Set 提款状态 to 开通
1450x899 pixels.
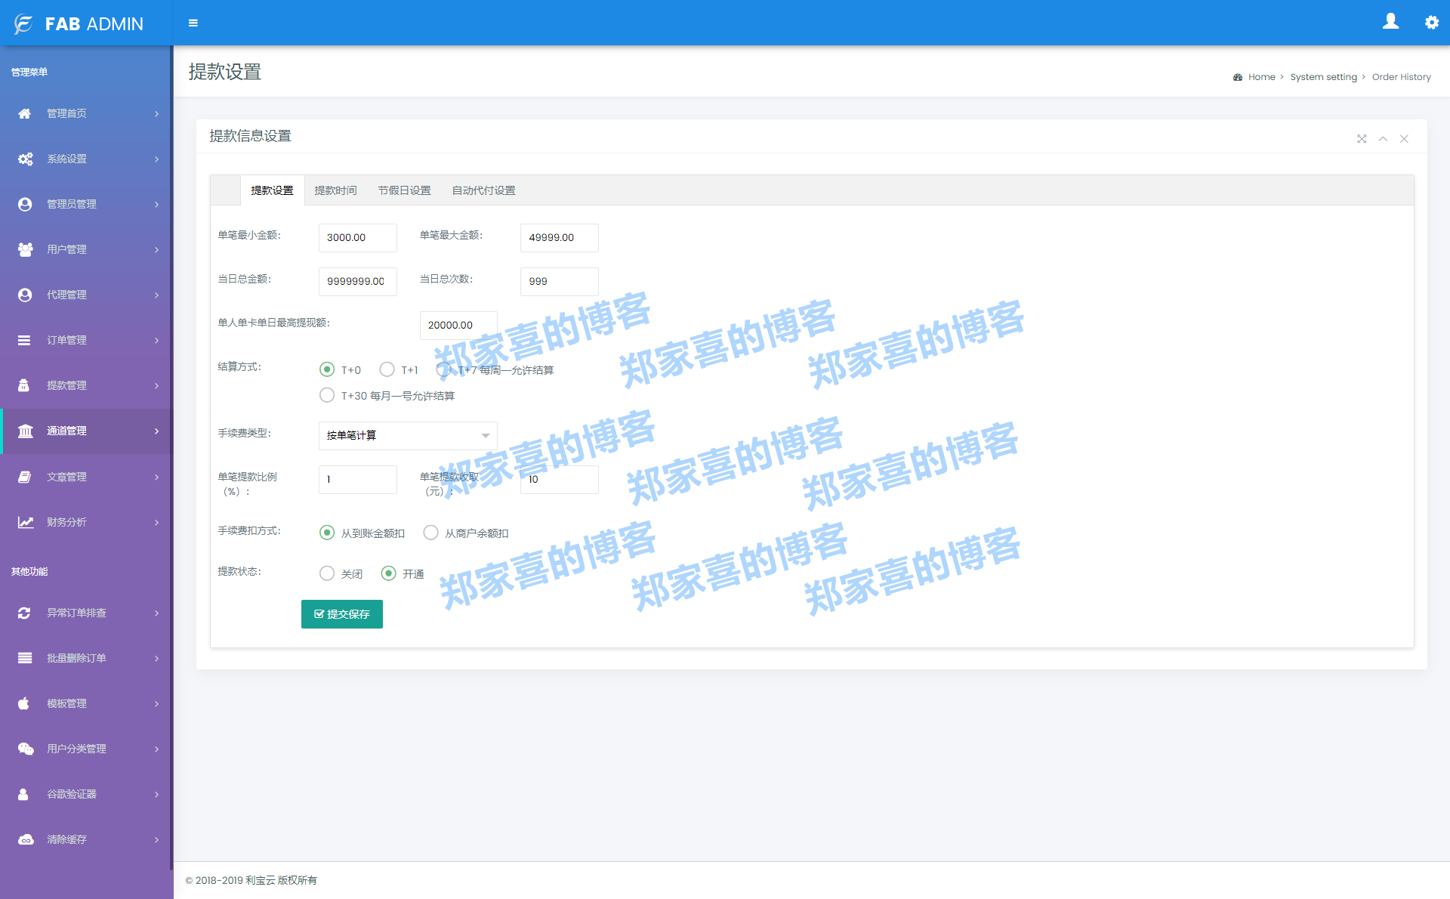(x=388, y=573)
